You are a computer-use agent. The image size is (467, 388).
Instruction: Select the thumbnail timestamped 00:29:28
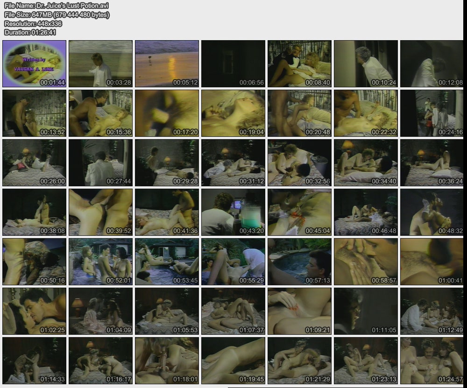coord(167,162)
